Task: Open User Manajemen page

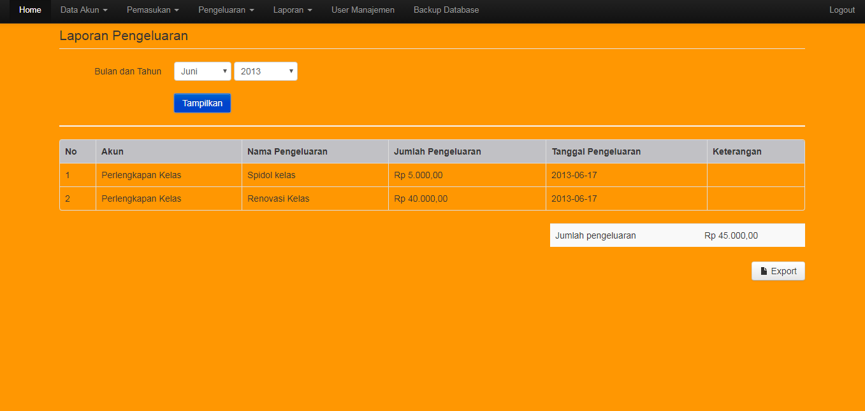Action: point(363,10)
